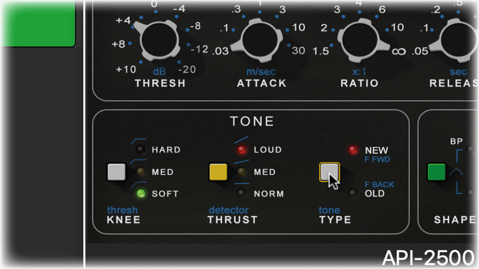Click the knee MED LED
This screenshot has width=479, height=269.
click(141, 172)
